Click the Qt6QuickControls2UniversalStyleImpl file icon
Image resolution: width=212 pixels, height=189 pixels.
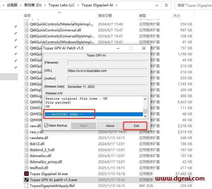click(x=26, y=36)
